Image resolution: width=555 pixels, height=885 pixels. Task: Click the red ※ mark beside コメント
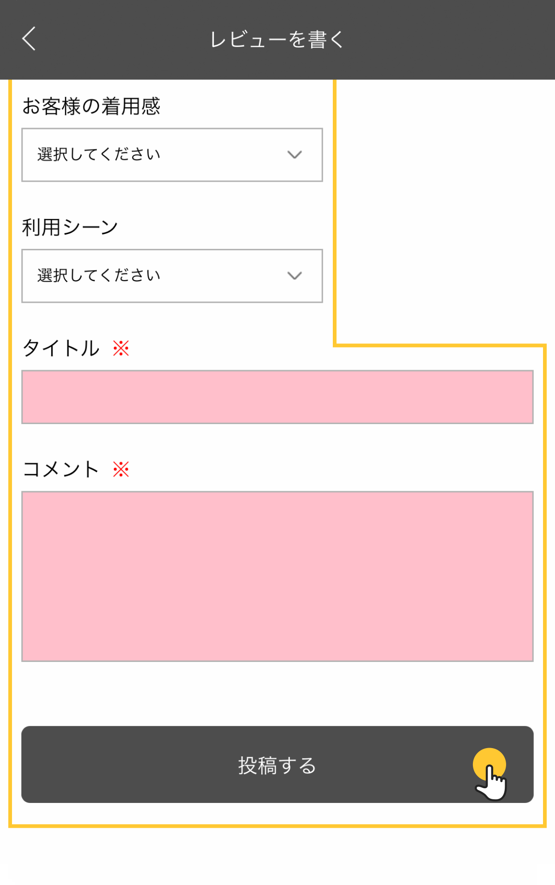121,470
